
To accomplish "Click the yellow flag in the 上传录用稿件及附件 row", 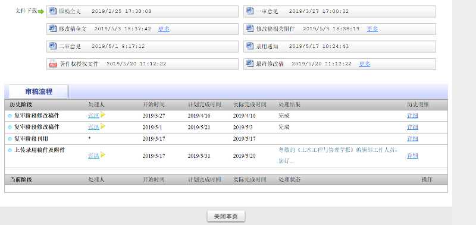I will 103,155.
